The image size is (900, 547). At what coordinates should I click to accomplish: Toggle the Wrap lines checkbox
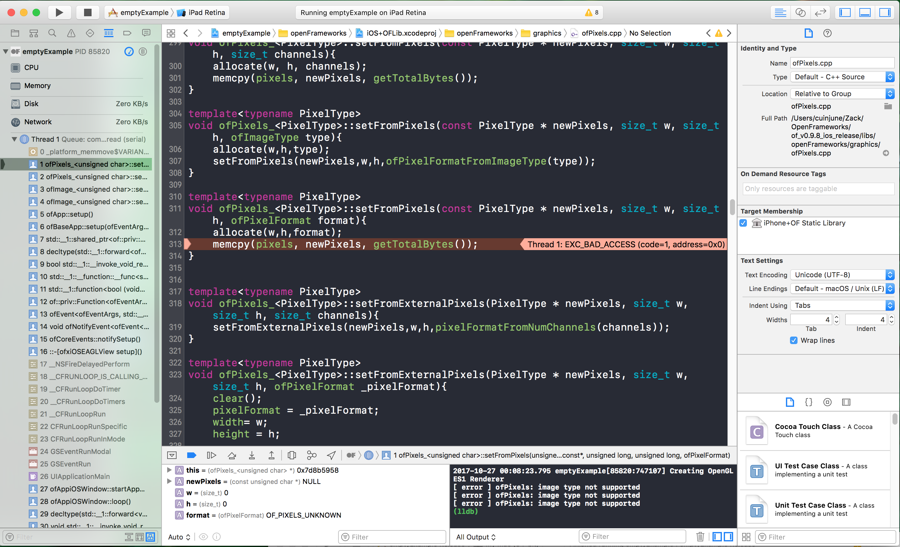793,340
